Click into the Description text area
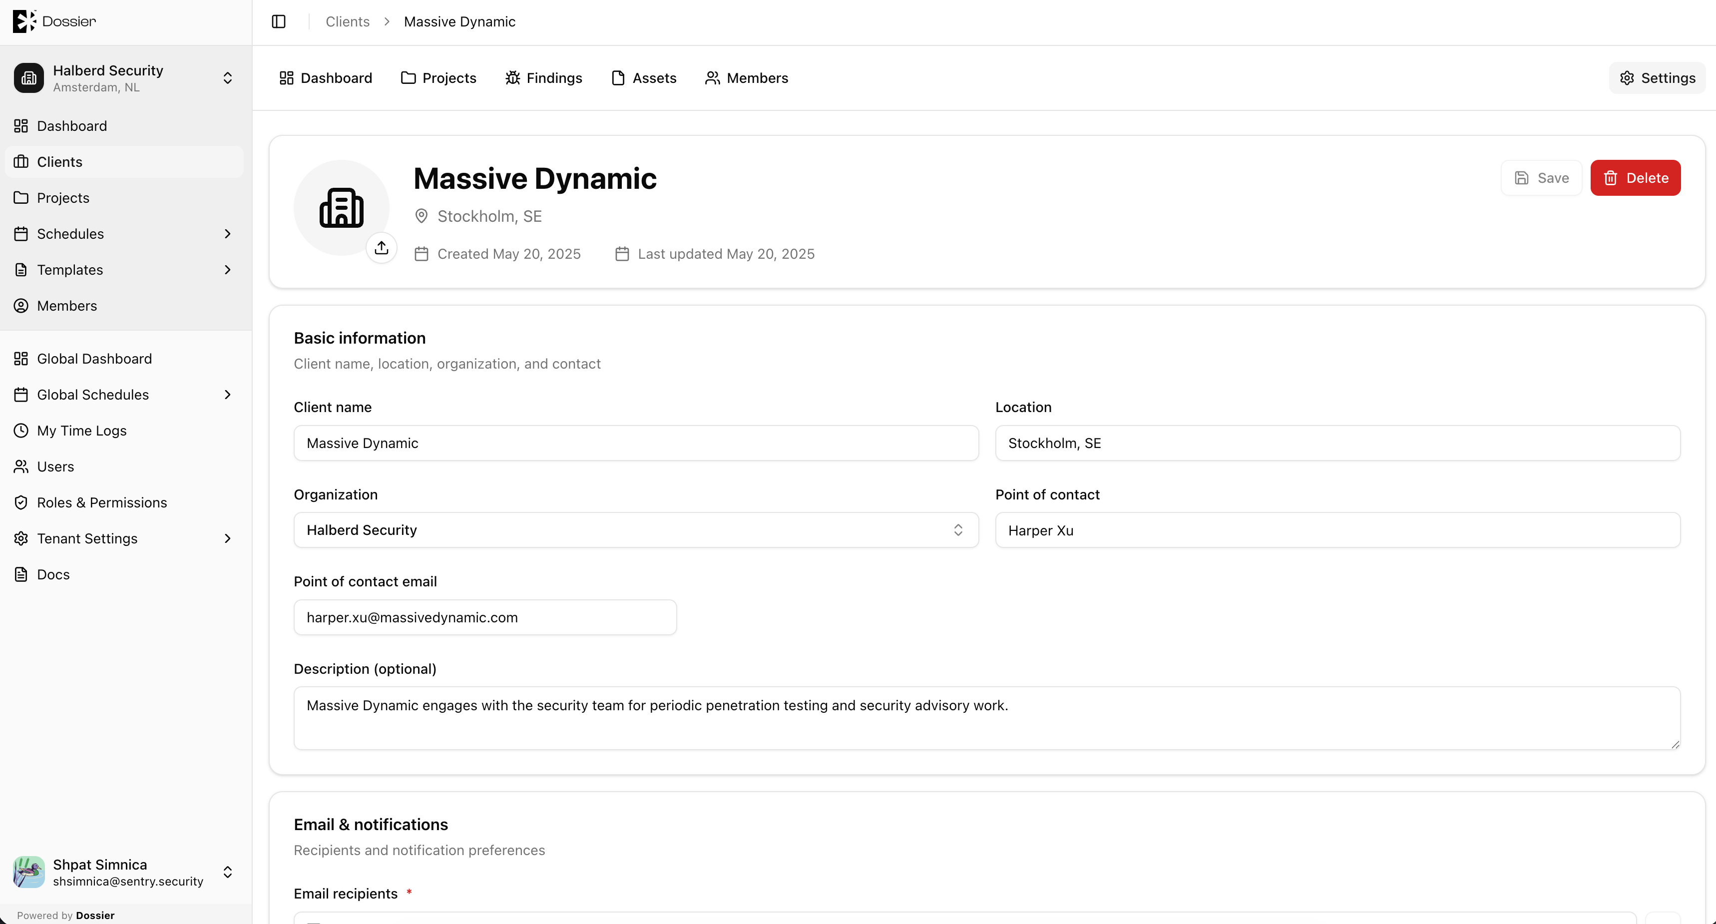 pos(986,718)
